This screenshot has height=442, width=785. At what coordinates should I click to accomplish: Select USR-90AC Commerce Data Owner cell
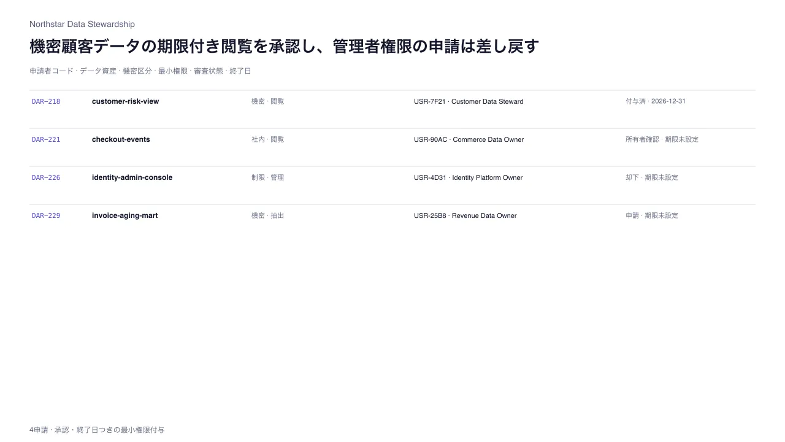coord(469,139)
